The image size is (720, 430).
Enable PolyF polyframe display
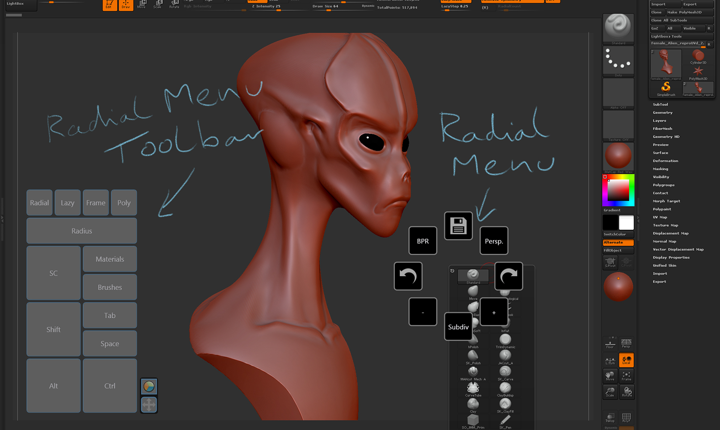pyautogui.click(x=626, y=417)
